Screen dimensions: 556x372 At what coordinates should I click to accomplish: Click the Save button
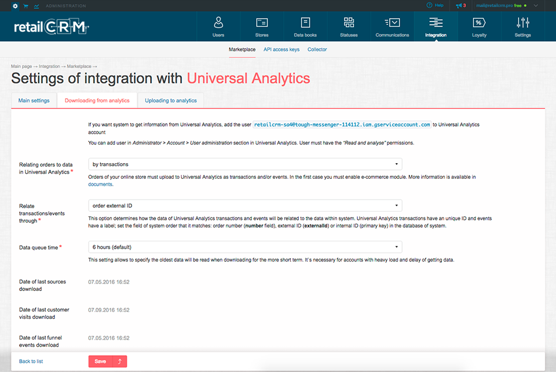[x=100, y=362]
